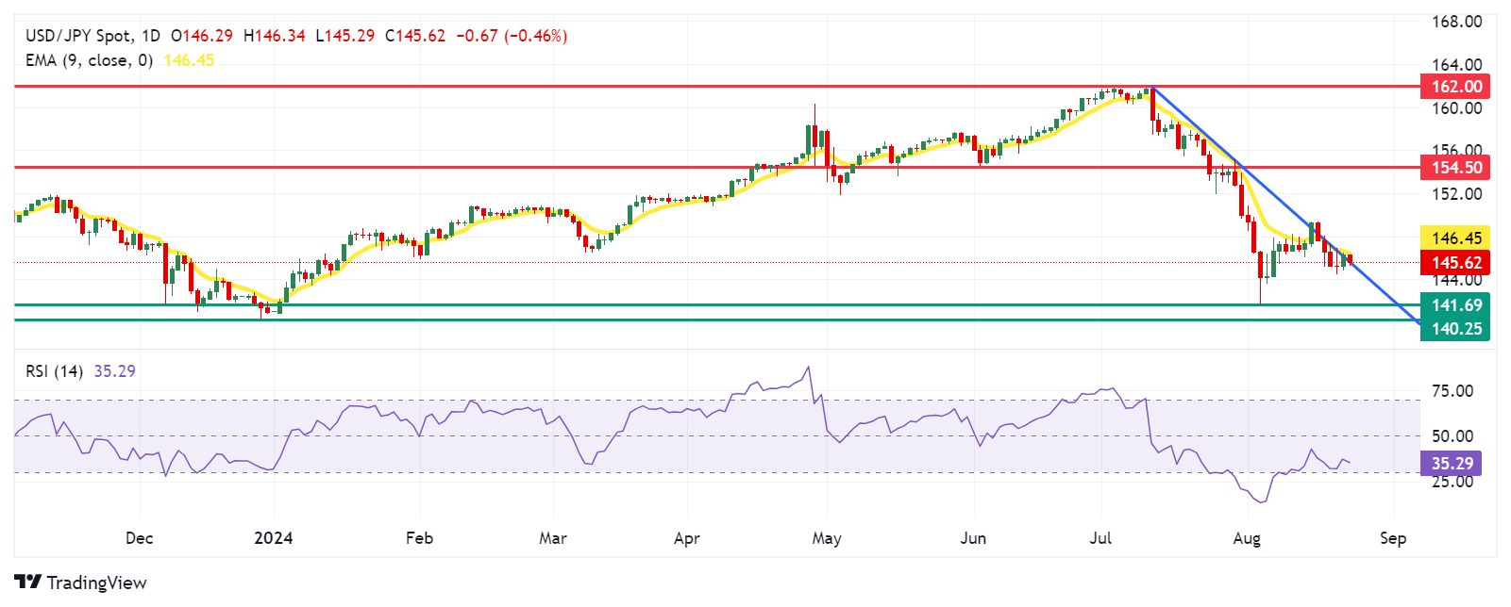Screen dimensions: 1511x607
Task: Click the green 140.25 support label
Action: pos(1455,329)
